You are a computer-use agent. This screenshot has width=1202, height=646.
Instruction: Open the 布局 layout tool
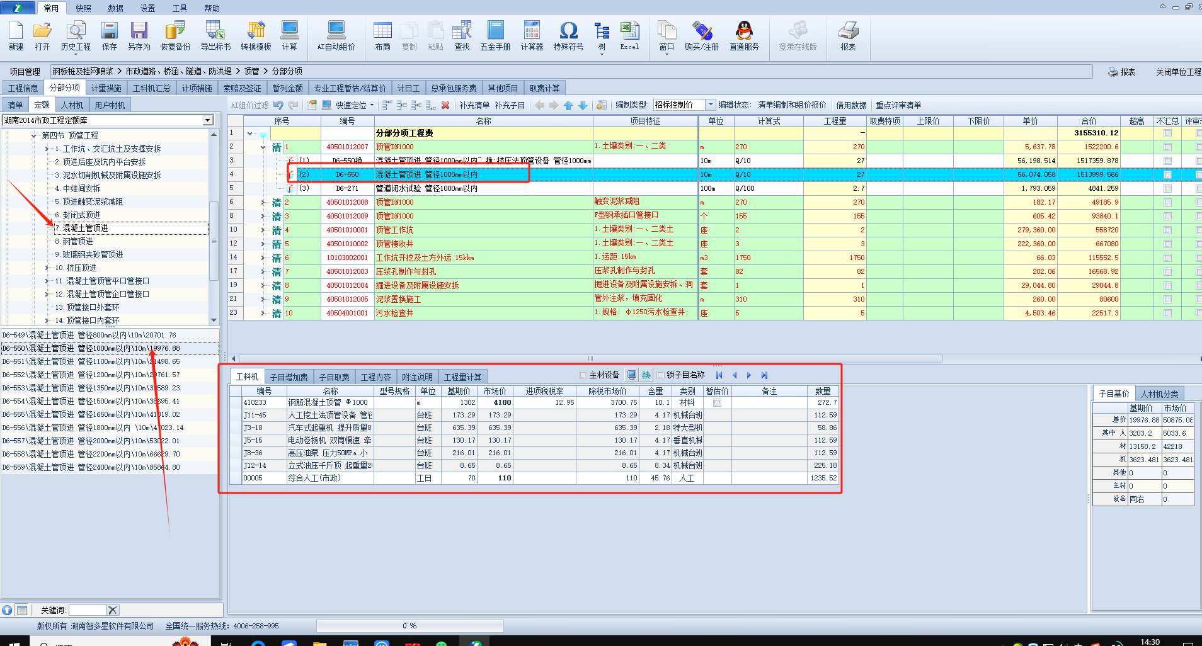tap(382, 36)
